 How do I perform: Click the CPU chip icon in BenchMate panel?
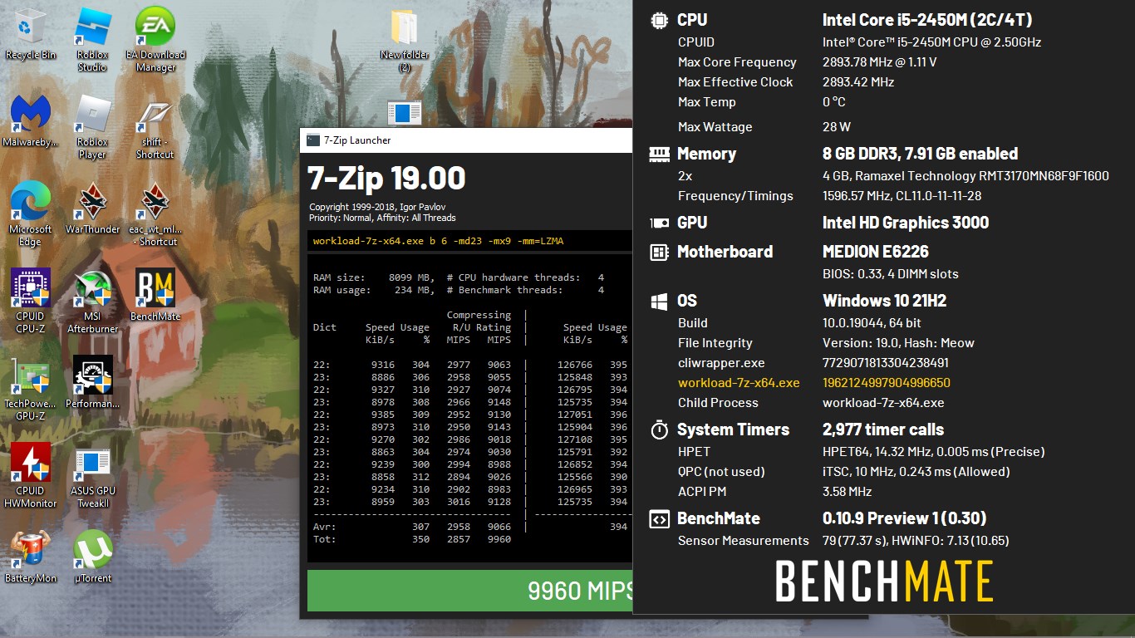(x=659, y=20)
